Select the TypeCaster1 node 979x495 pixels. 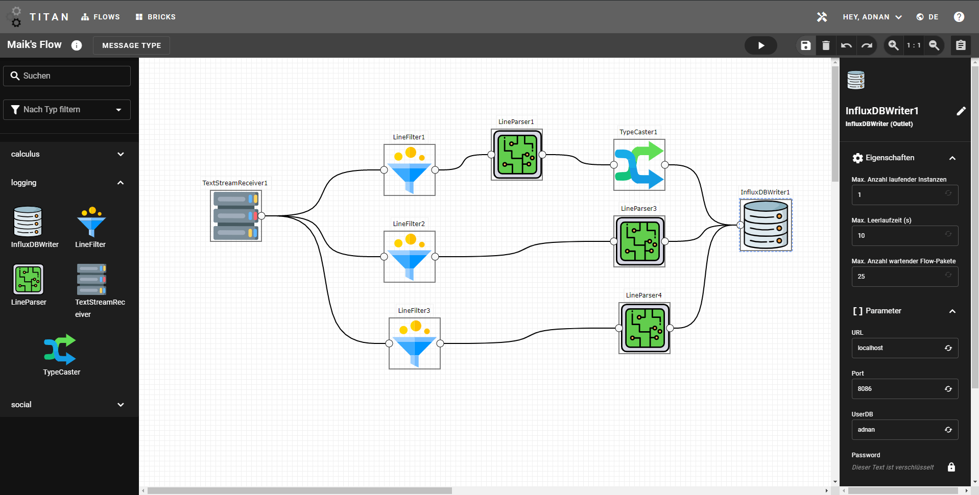point(639,165)
